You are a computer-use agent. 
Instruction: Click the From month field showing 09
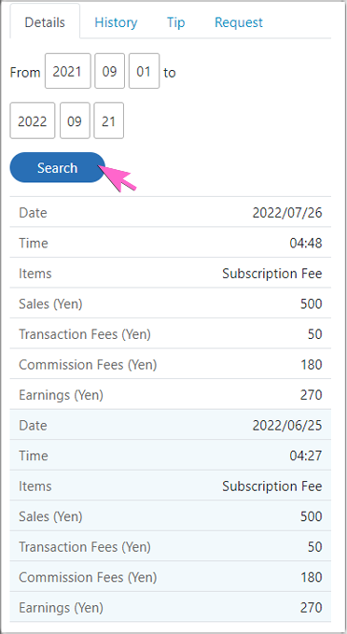pos(109,71)
